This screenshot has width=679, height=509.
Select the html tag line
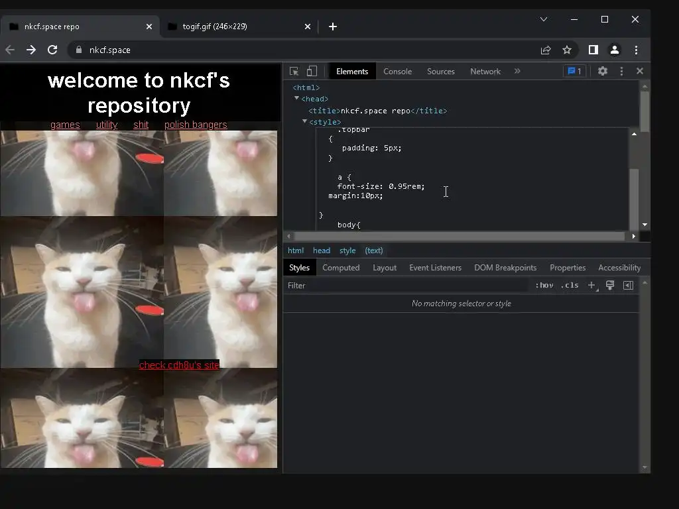(x=306, y=88)
